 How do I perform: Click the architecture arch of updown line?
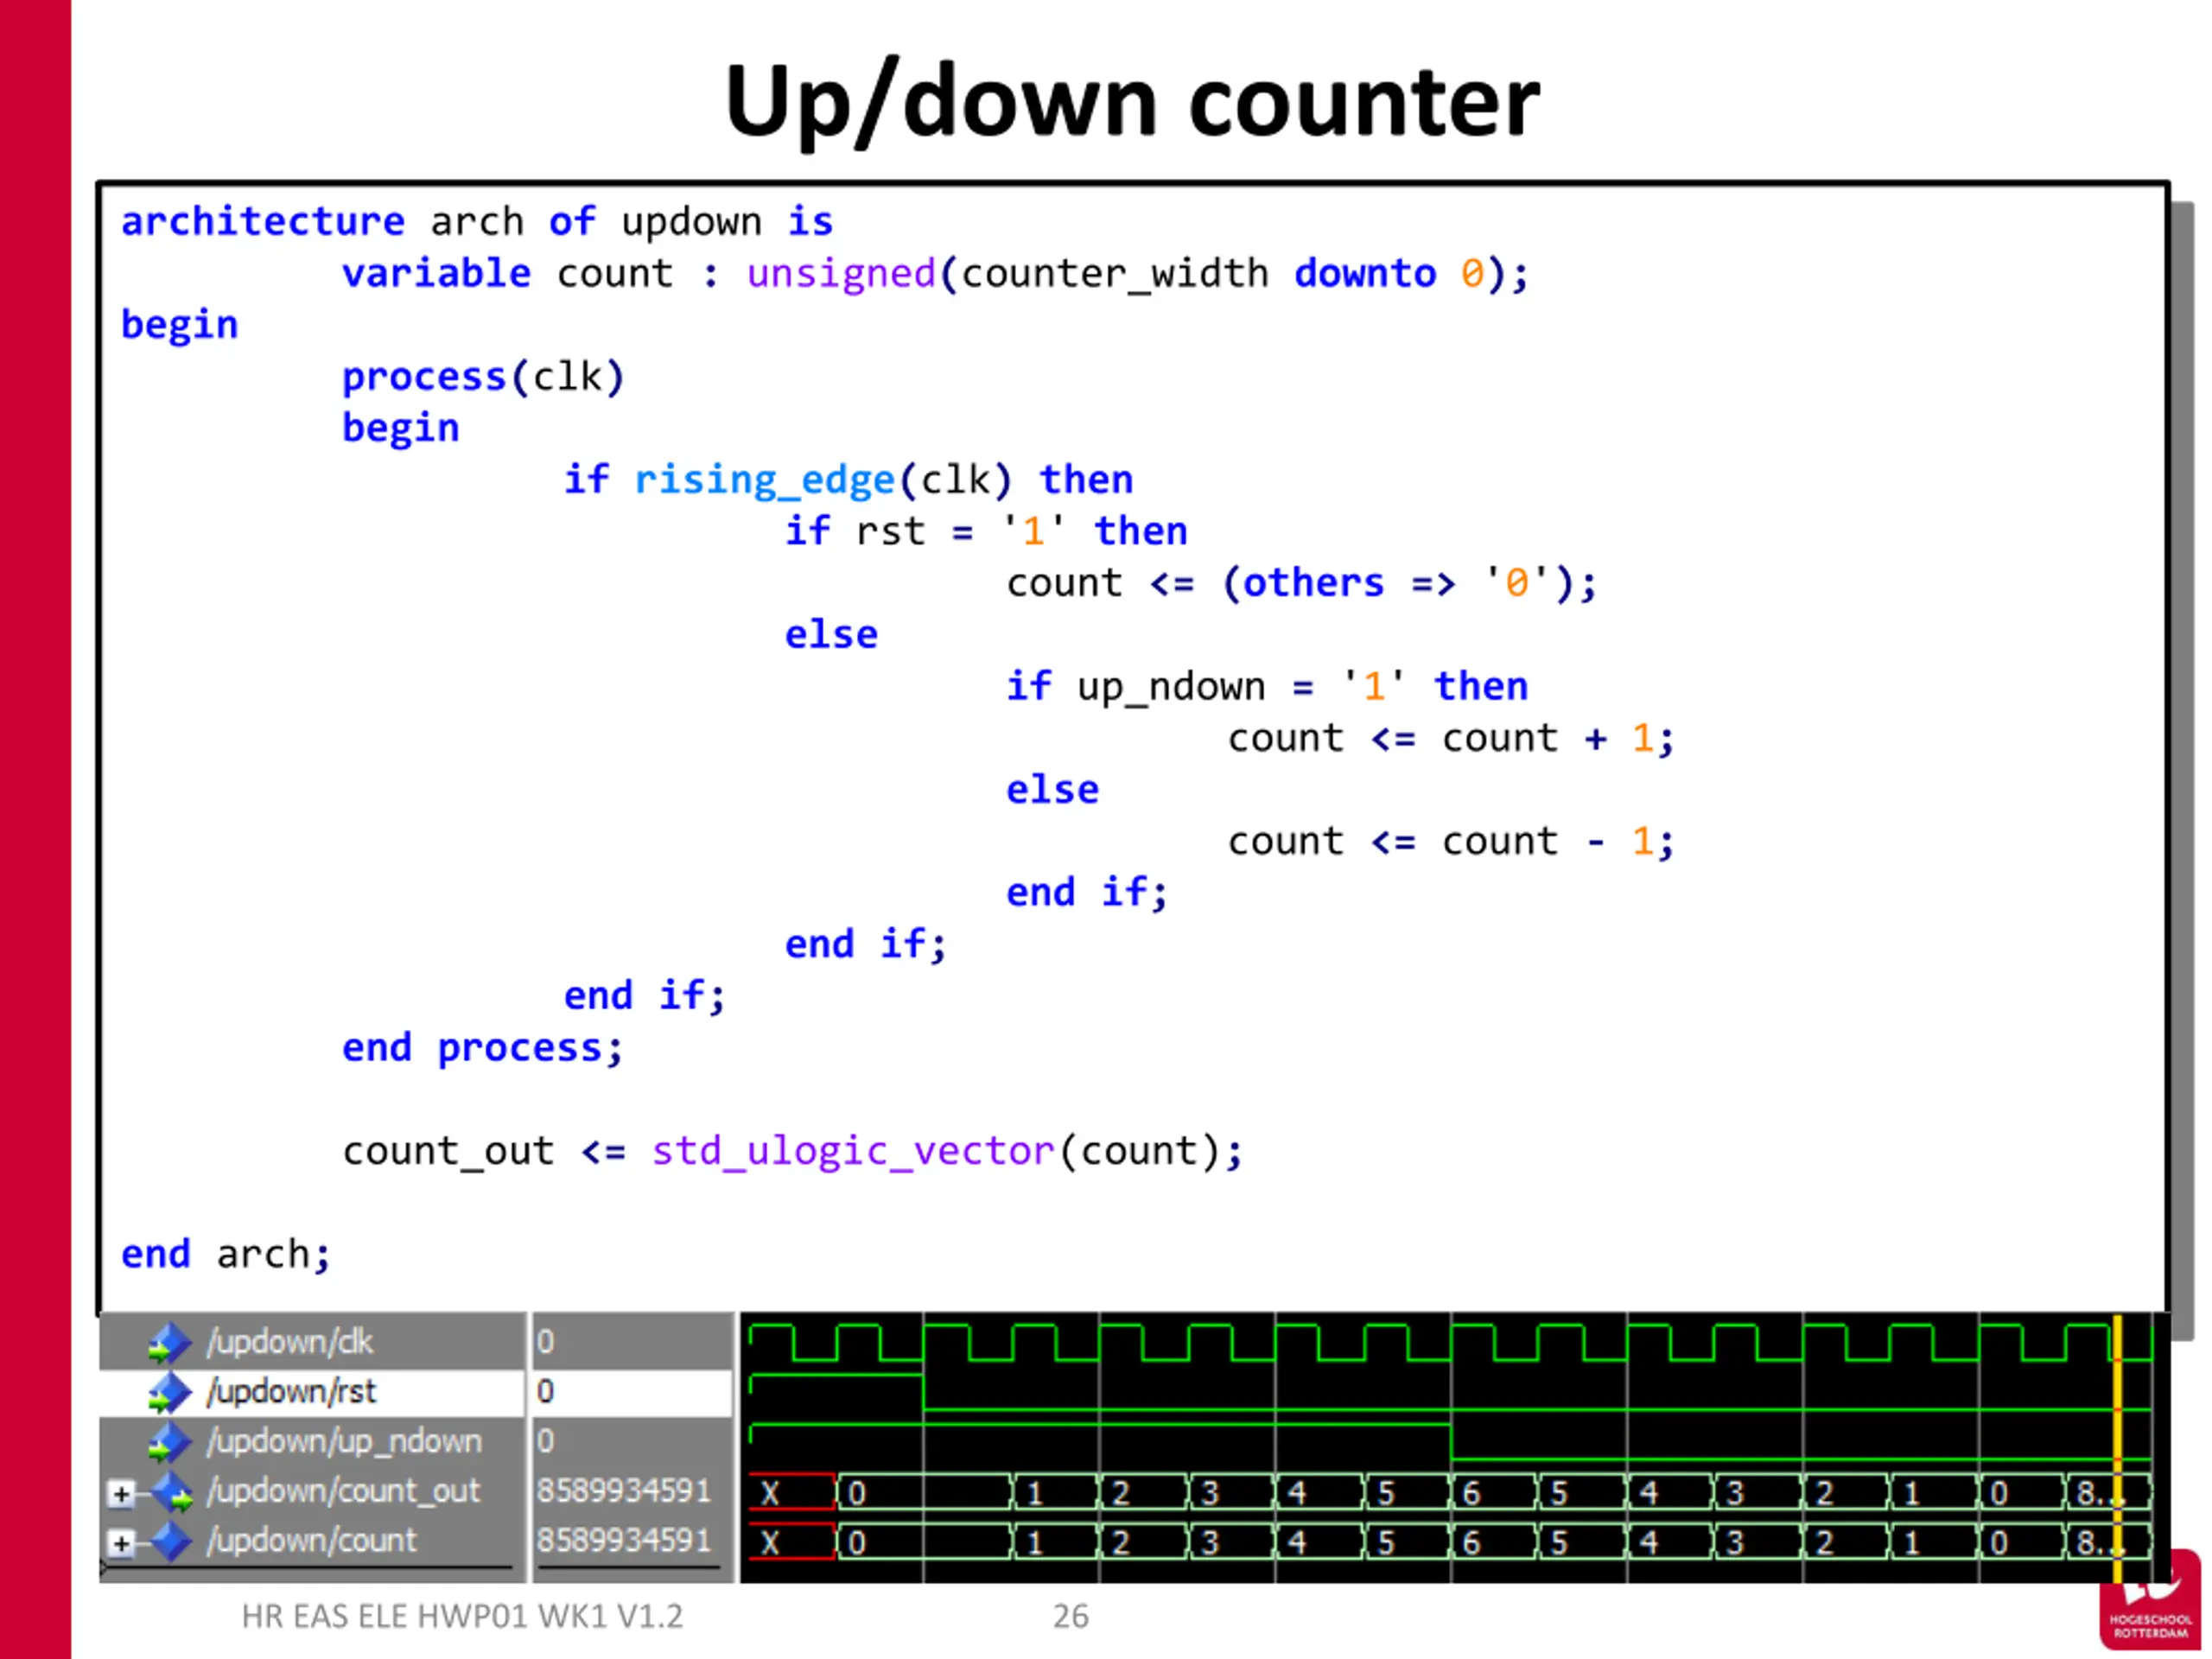476,221
